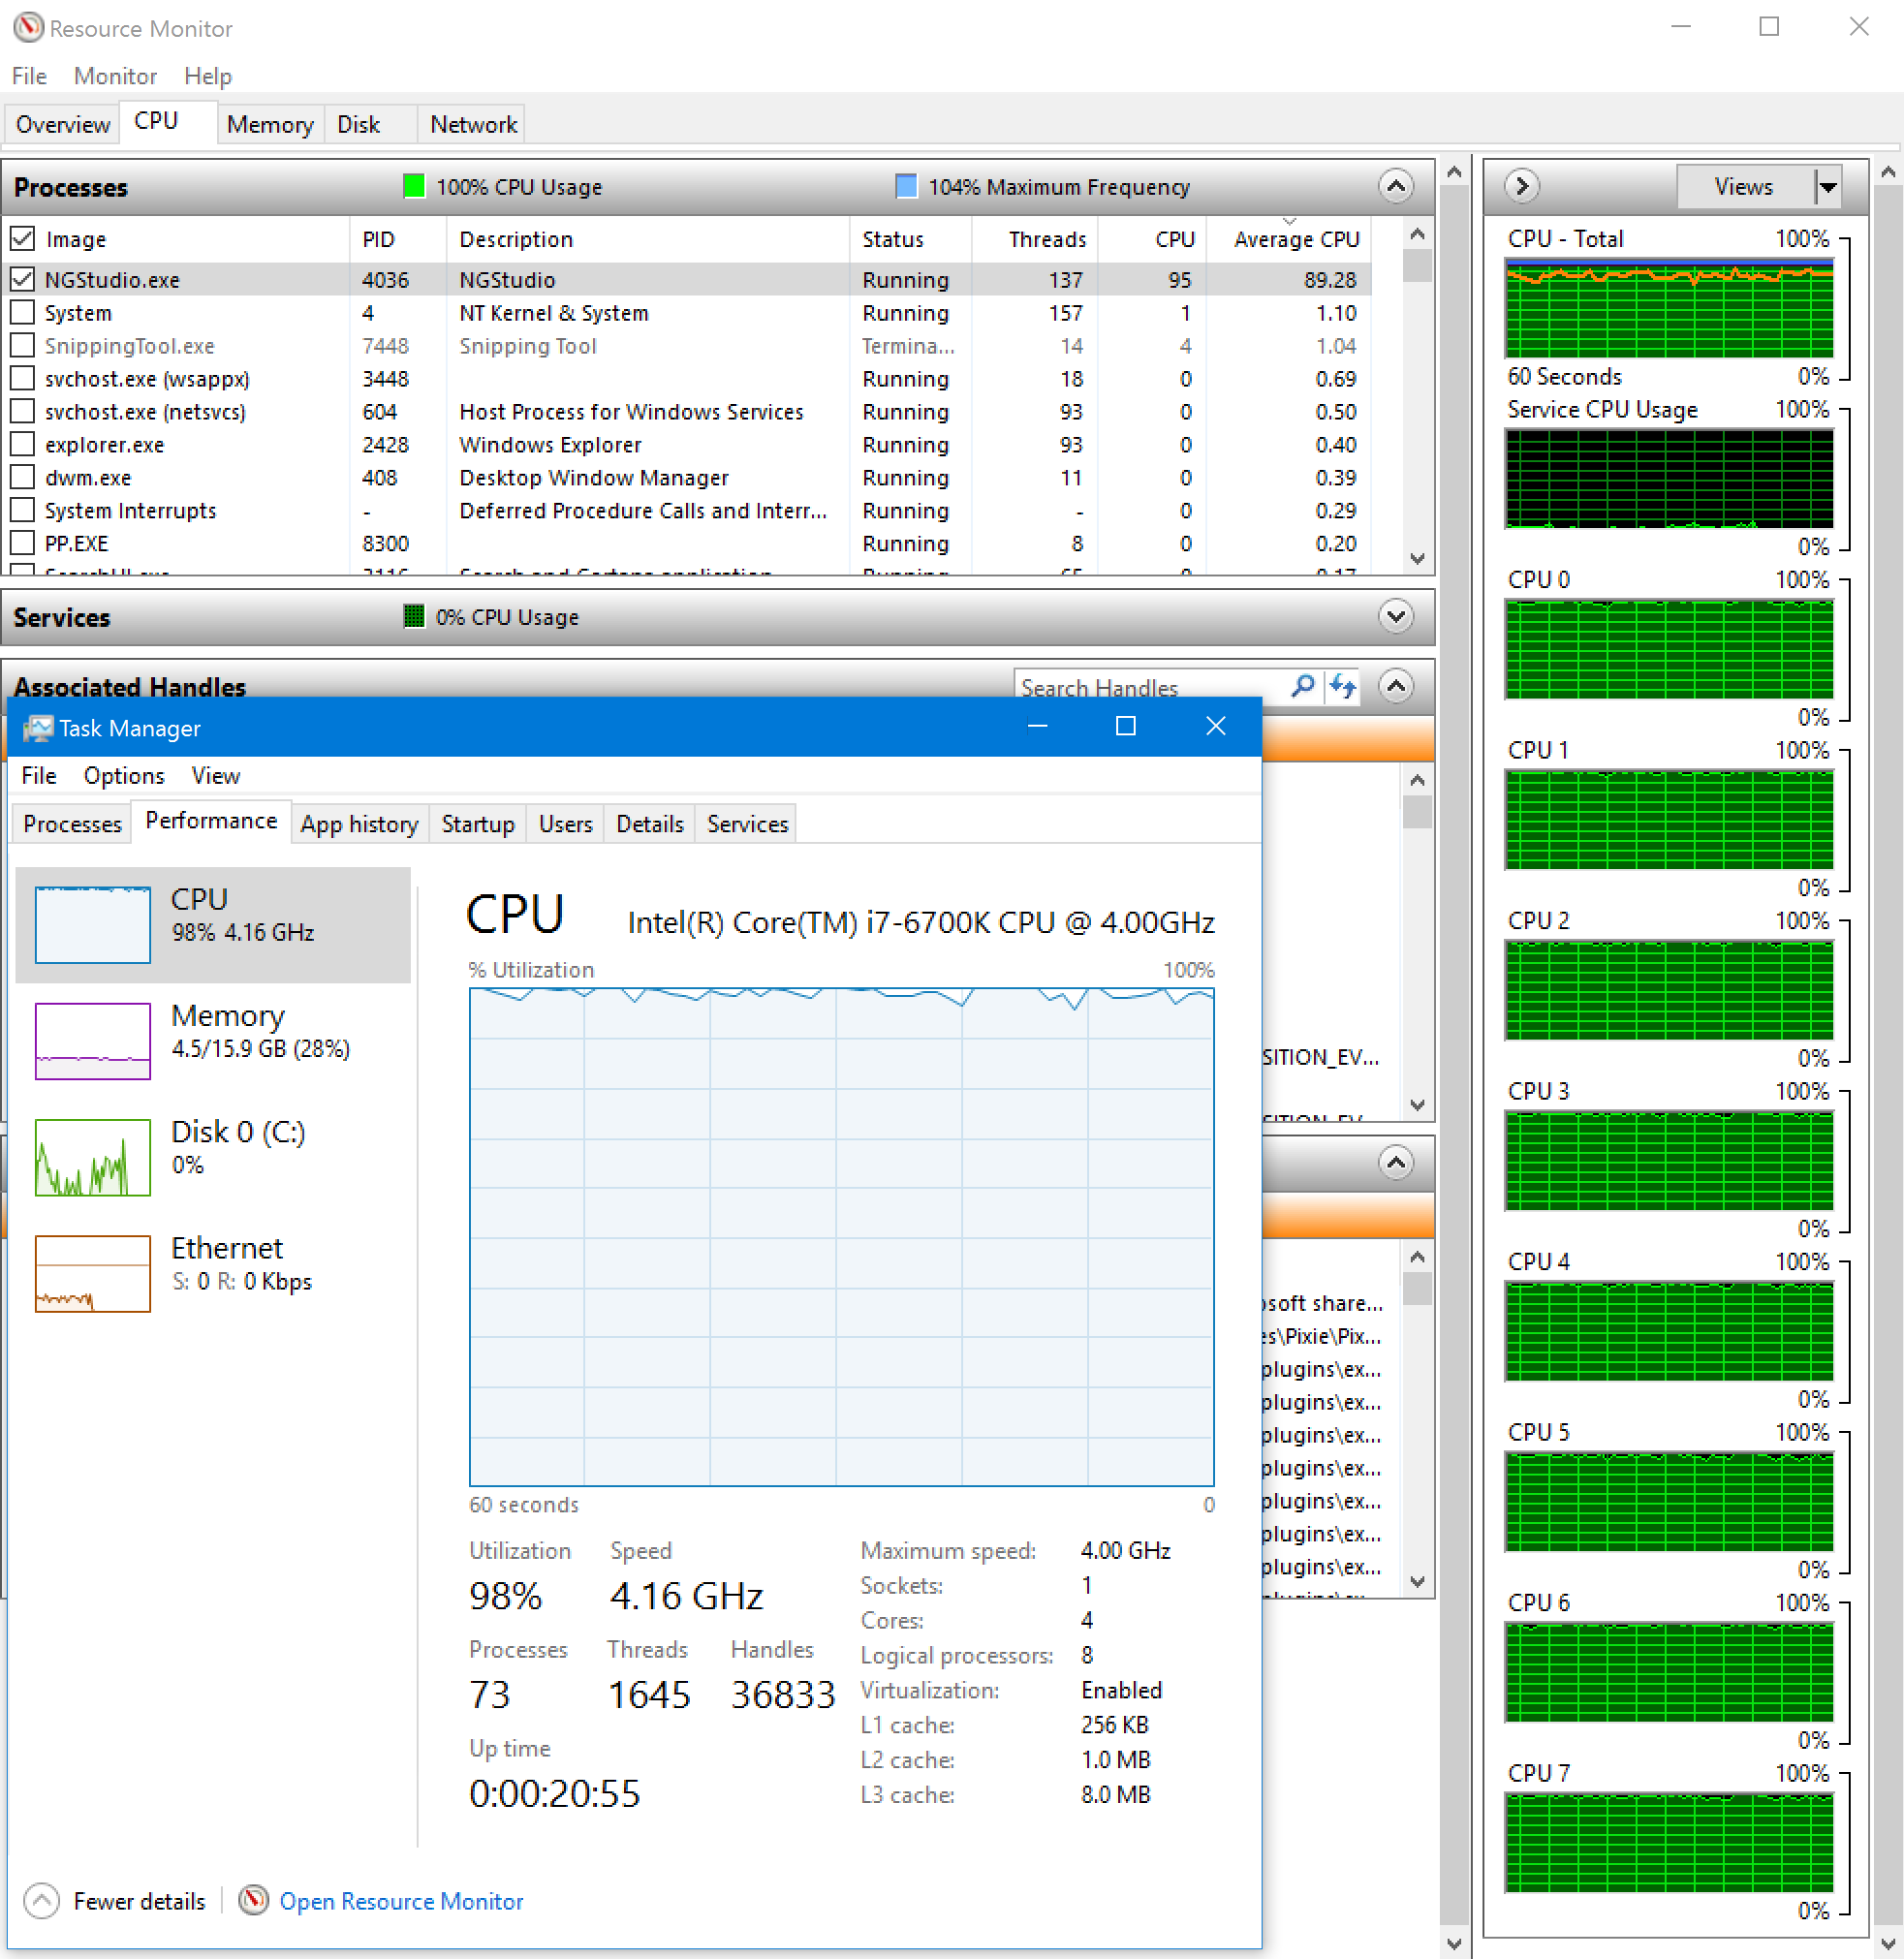Screen dimensions: 1904x1959
Task: Minimize the Task Manager window
Action: point(1038,727)
